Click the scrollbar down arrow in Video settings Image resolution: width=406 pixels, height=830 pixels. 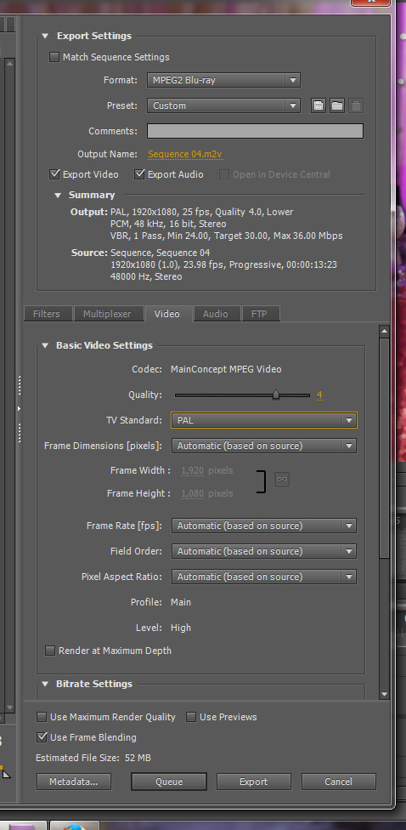pyautogui.click(x=384, y=694)
